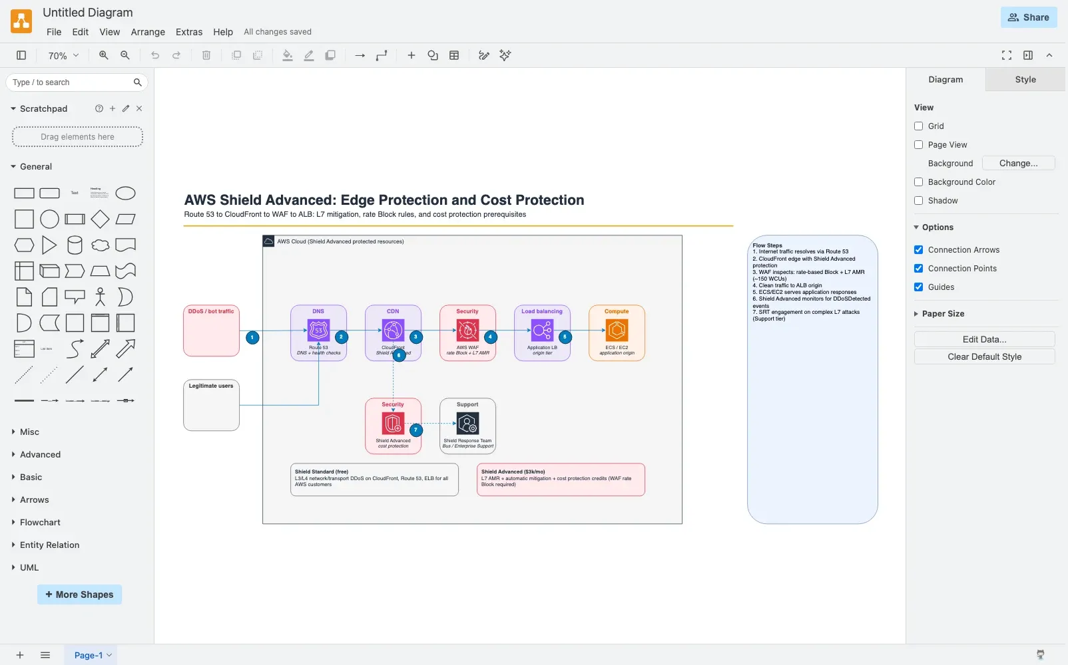1068x665 pixels.
Task: Click the Scratchpad edit pencil icon
Action: click(x=126, y=108)
